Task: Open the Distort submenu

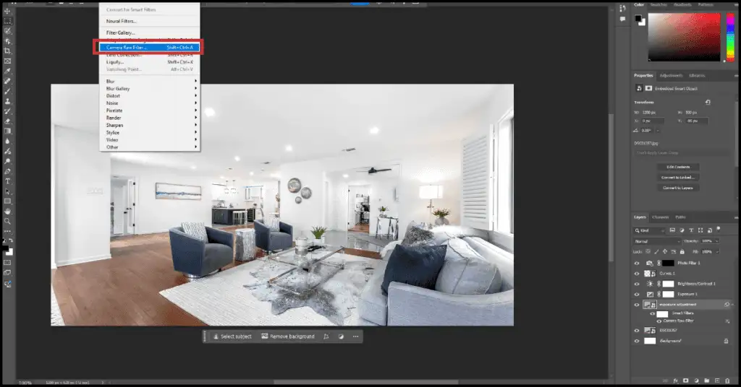Action: (149, 96)
